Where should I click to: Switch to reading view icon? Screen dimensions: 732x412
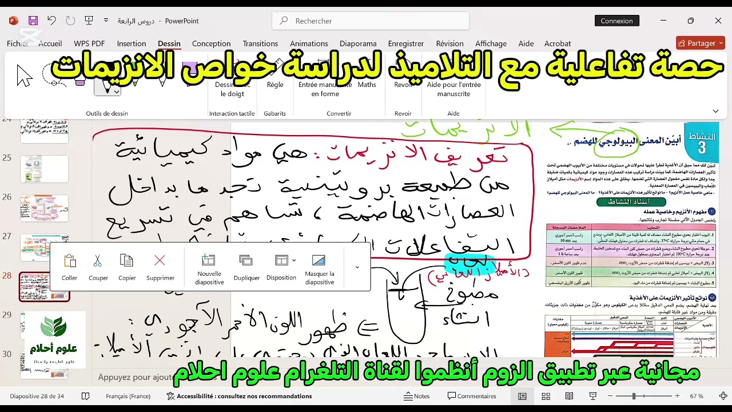tap(569, 396)
